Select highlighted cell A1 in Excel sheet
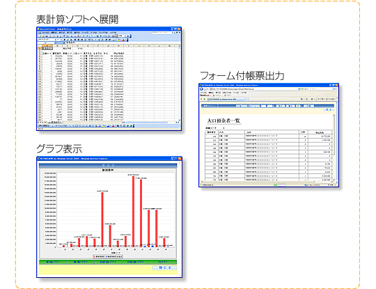The height and width of the screenshot is (289, 376). [47, 48]
